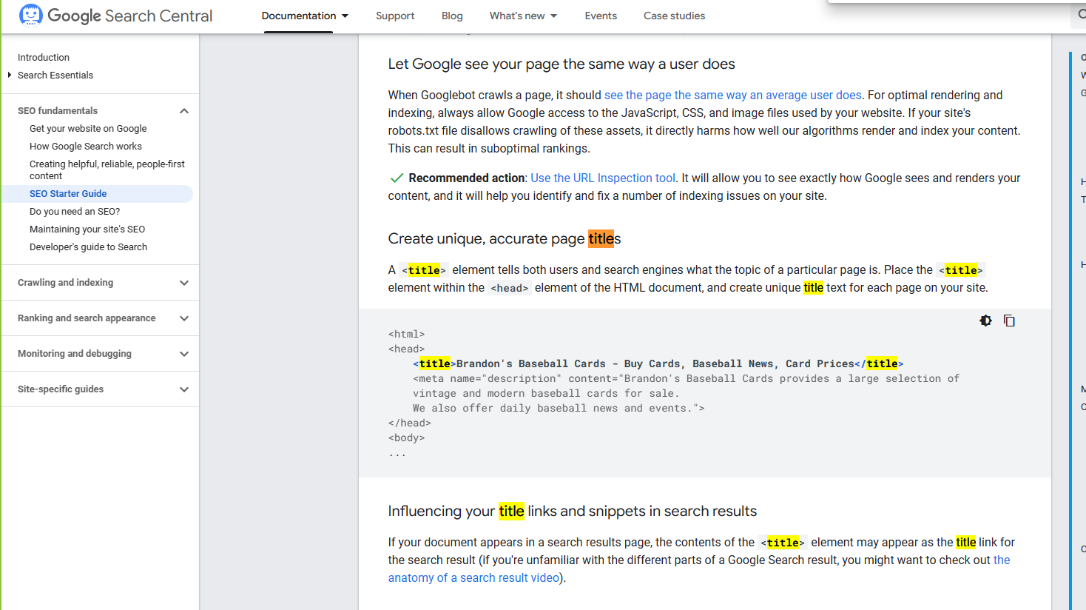Open the Blog tab

[x=452, y=16]
